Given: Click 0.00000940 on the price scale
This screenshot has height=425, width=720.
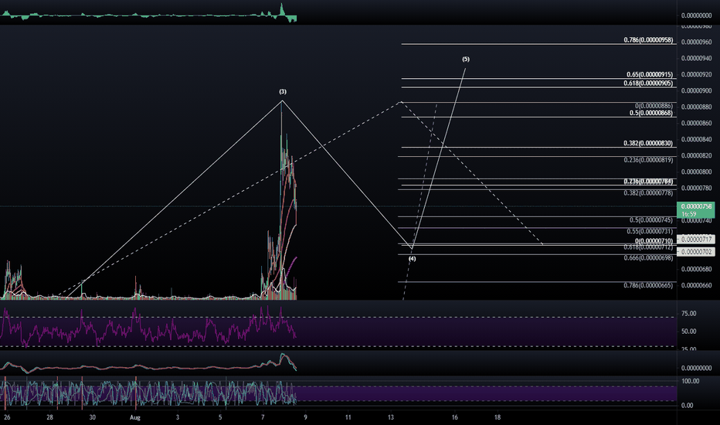Looking at the screenshot, I should coord(696,59).
